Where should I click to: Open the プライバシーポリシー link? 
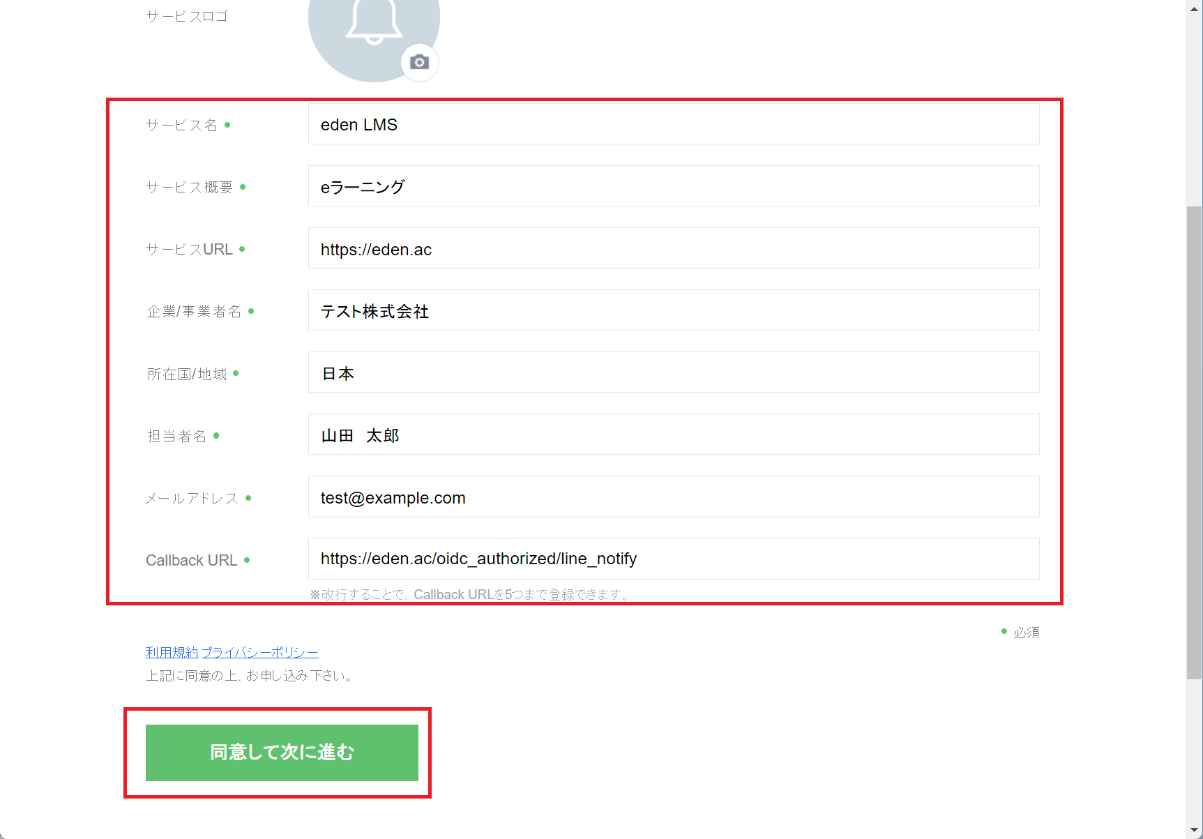pyautogui.click(x=260, y=652)
